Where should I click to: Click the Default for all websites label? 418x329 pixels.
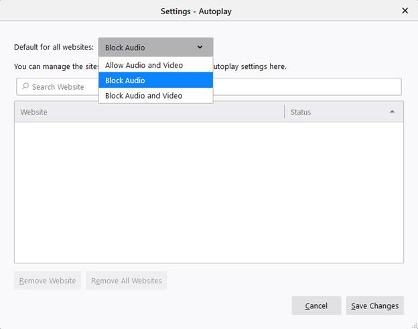tap(54, 48)
